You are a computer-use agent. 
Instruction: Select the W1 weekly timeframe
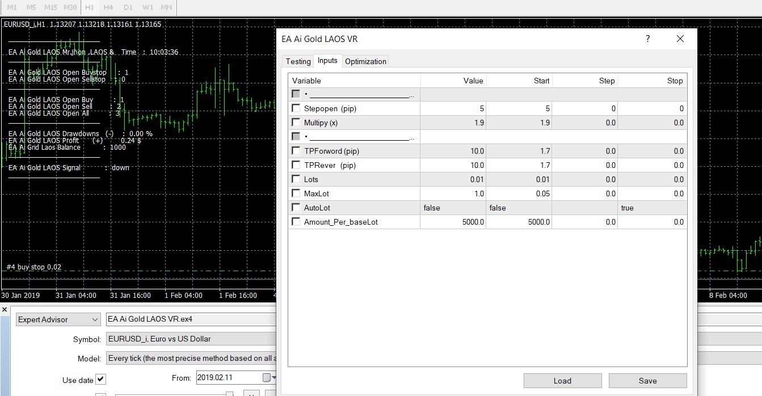(148, 7)
